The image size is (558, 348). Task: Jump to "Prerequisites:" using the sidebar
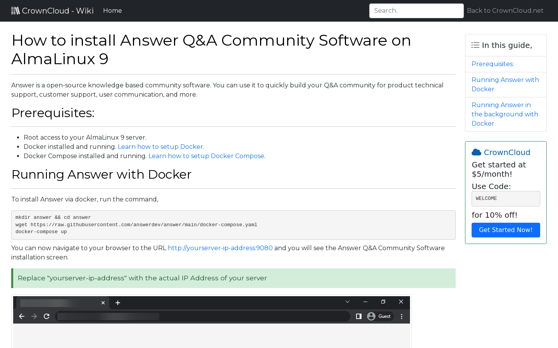click(493, 64)
